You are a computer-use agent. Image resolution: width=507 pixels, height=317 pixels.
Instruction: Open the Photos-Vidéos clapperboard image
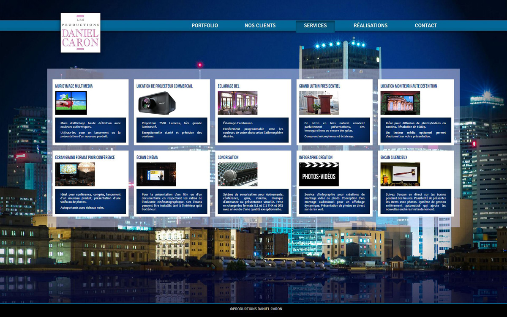pyautogui.click(x=319, y=174)
